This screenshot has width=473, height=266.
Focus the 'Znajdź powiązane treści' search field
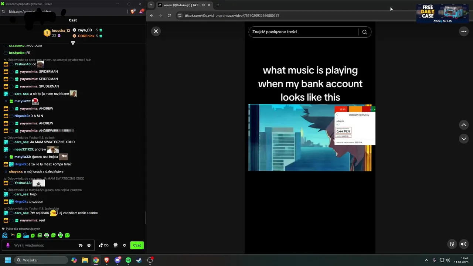304,32
